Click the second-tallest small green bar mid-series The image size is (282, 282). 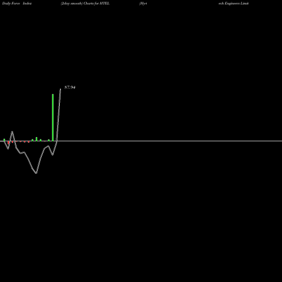coord(37,139)
